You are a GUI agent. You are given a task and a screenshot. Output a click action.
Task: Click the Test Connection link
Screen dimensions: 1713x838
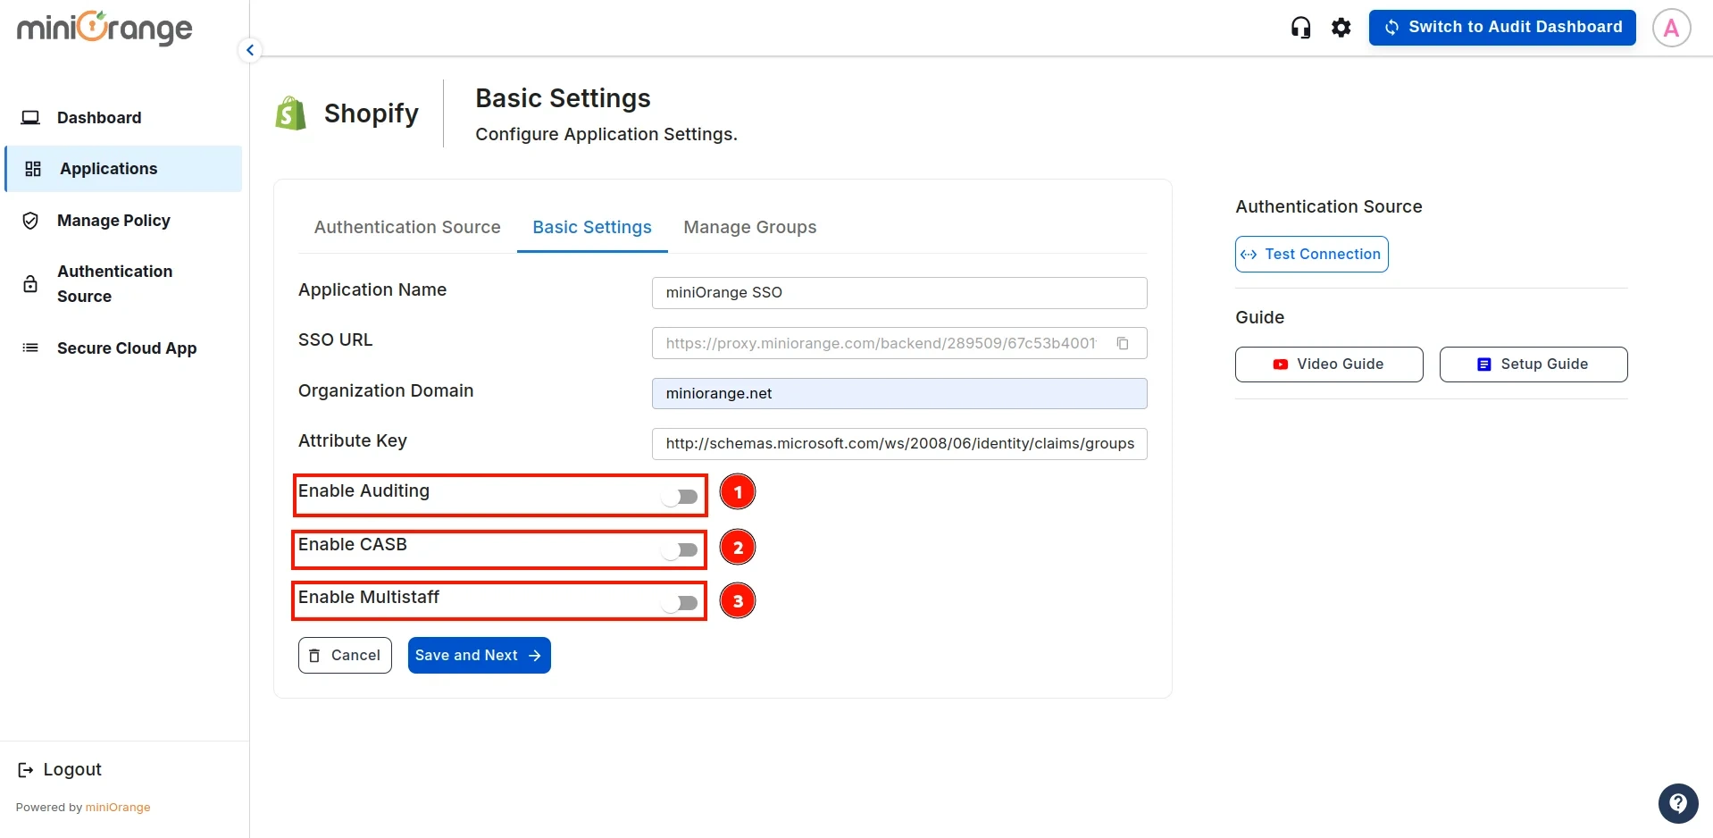click(x=1310, y=254)
